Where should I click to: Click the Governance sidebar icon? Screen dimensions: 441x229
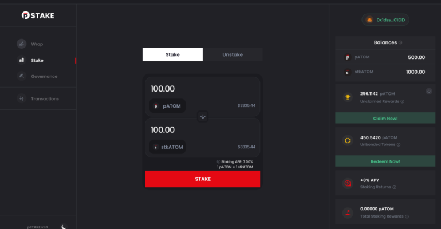pos(21,76)
